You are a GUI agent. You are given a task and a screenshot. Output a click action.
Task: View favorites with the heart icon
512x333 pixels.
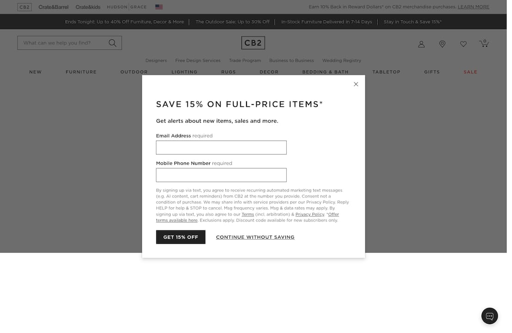click(463, 43)
